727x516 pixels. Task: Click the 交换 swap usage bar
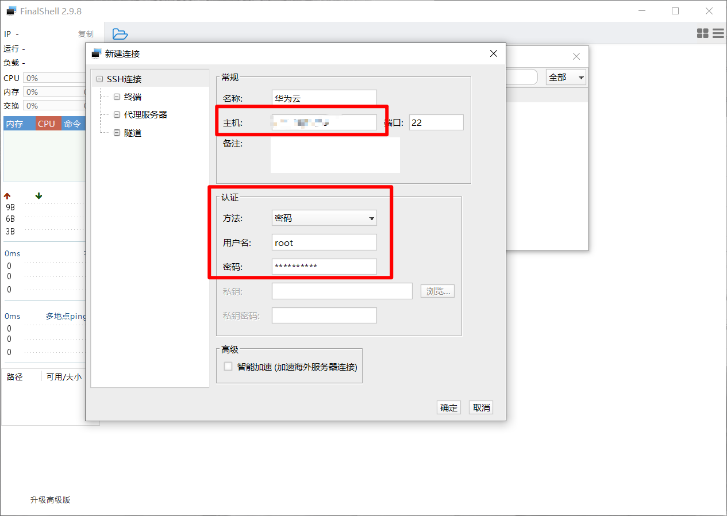(55, 106)
